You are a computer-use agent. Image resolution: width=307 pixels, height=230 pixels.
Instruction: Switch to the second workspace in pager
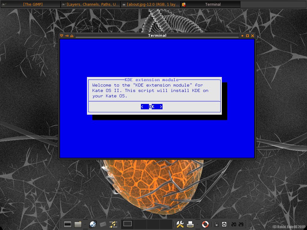[x=140, y=224]
